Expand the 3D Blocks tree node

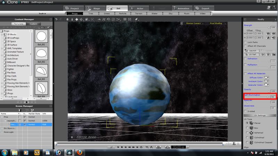click(x=2, y=34)
